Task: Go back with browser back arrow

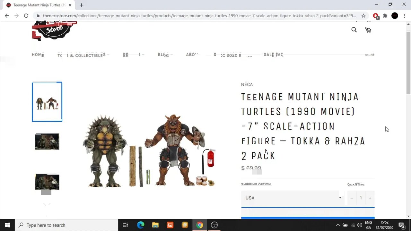Action: click(x=7, y=16)
